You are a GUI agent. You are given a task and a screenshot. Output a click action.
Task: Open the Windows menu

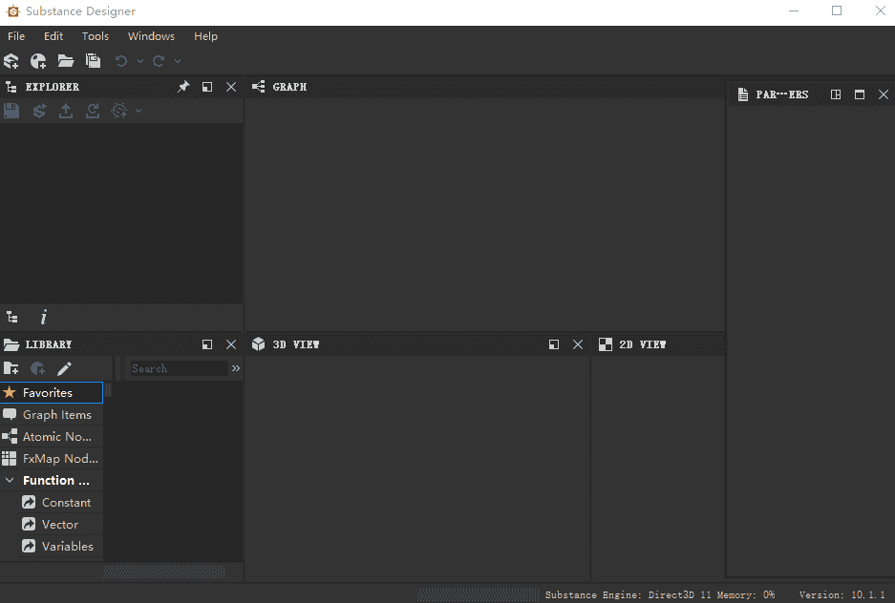click(x=151, y=36)
